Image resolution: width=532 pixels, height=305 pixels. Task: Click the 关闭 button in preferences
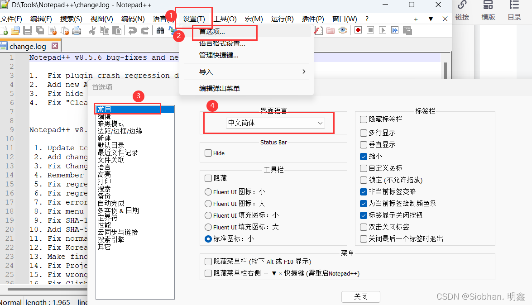(361, 296)
